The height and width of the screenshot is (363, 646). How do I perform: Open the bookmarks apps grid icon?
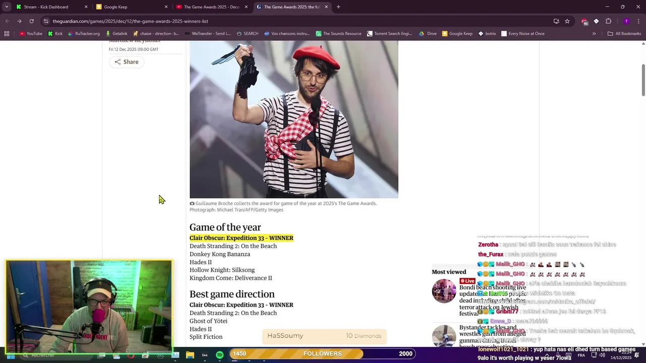(x=7, y=34)
